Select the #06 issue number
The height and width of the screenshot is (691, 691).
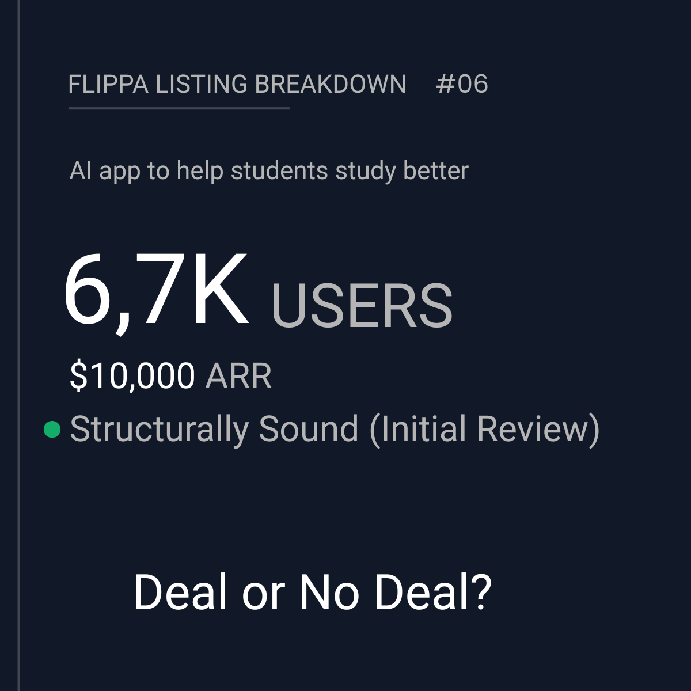(x=462, y=84)
